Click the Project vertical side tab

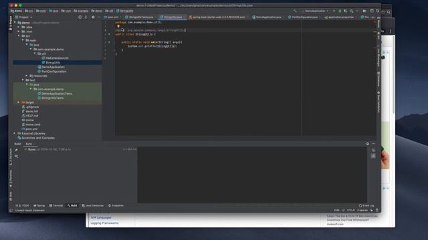click(x=11, y=23)
